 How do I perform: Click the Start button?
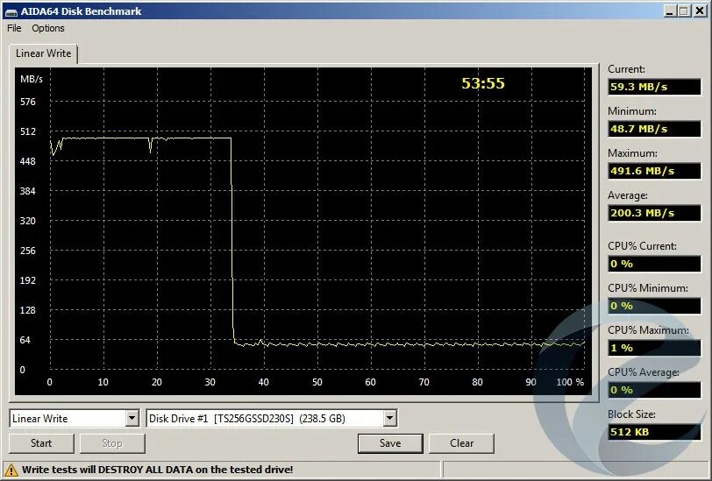click(x=41, y=443)
